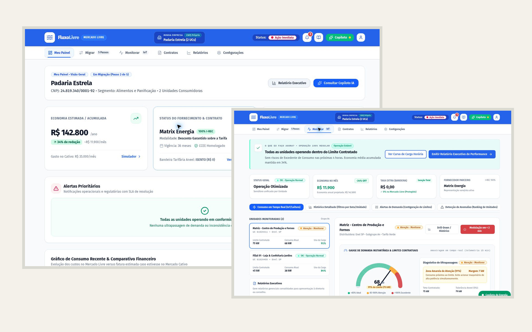Click Alertas Prioritários warning triangle icon

[x=56, y=188]
